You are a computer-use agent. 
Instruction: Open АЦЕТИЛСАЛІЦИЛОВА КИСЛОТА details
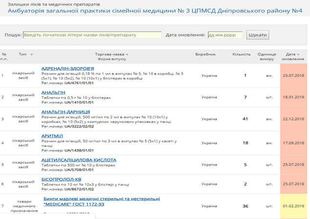point(79,160)
